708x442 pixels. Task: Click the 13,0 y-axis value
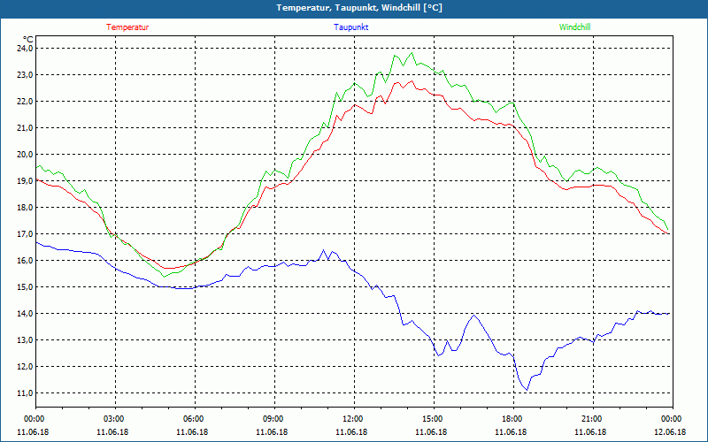coord(26,340)
